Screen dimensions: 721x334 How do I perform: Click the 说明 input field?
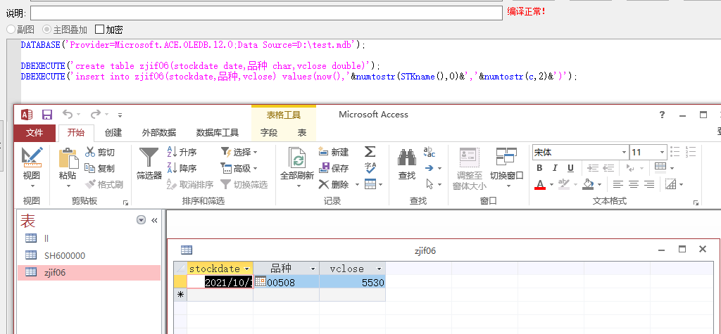click(x=266, y=13)
